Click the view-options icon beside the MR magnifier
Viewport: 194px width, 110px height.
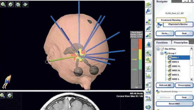point(10,95)
